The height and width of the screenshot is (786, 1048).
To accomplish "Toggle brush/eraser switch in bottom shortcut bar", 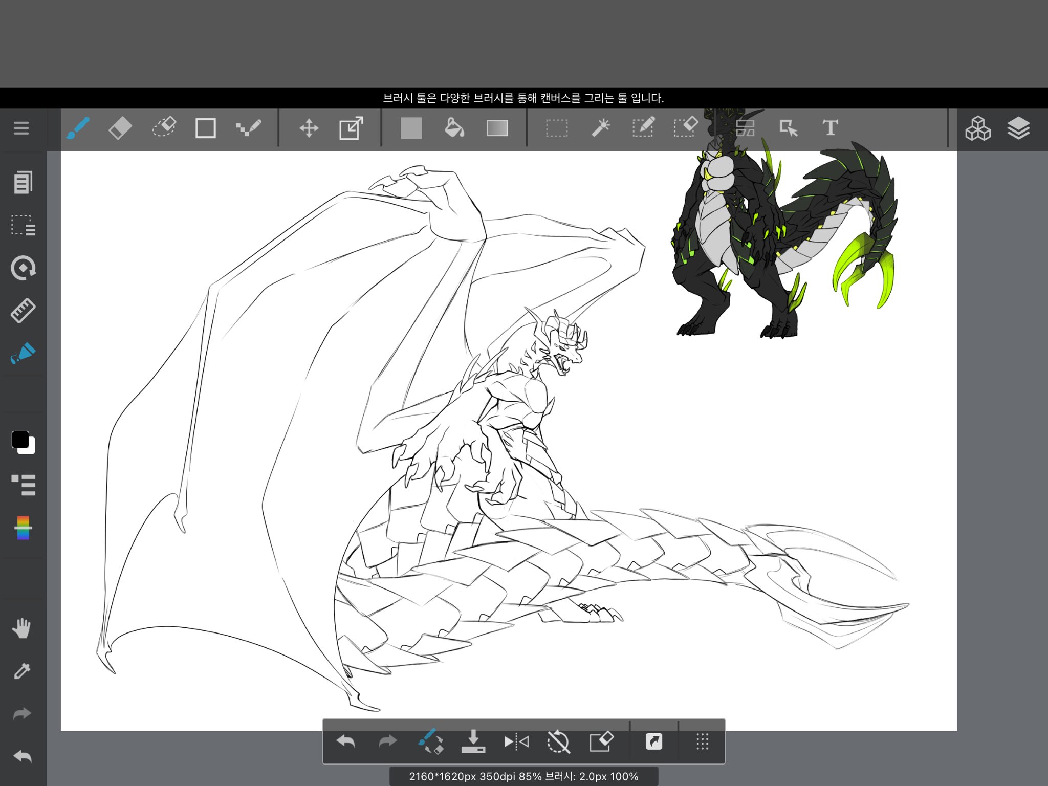I will (431, 741).
